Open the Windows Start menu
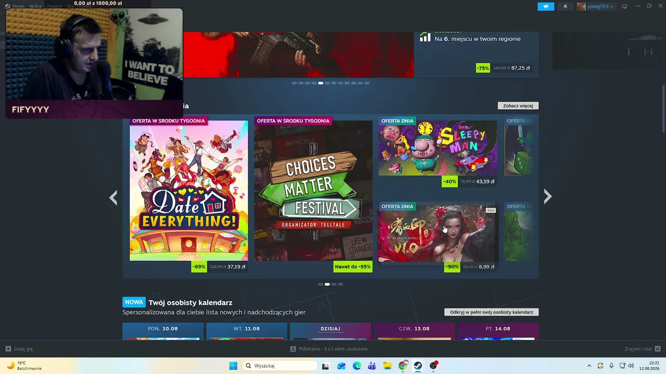 pyautogui.click(x=233, y=366)
